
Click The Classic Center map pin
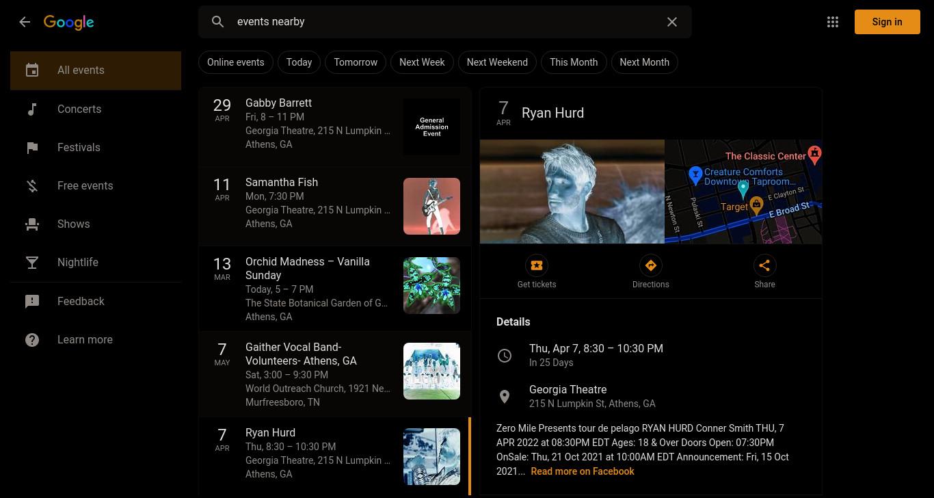tap(814, 154)
